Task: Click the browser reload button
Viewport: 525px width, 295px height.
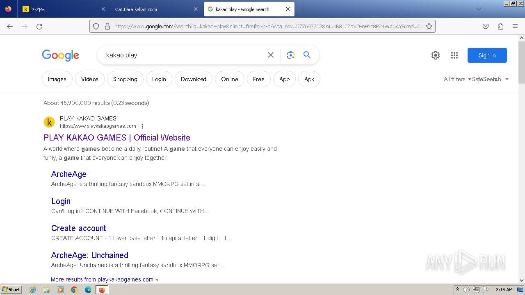Action: click(39, 26)
